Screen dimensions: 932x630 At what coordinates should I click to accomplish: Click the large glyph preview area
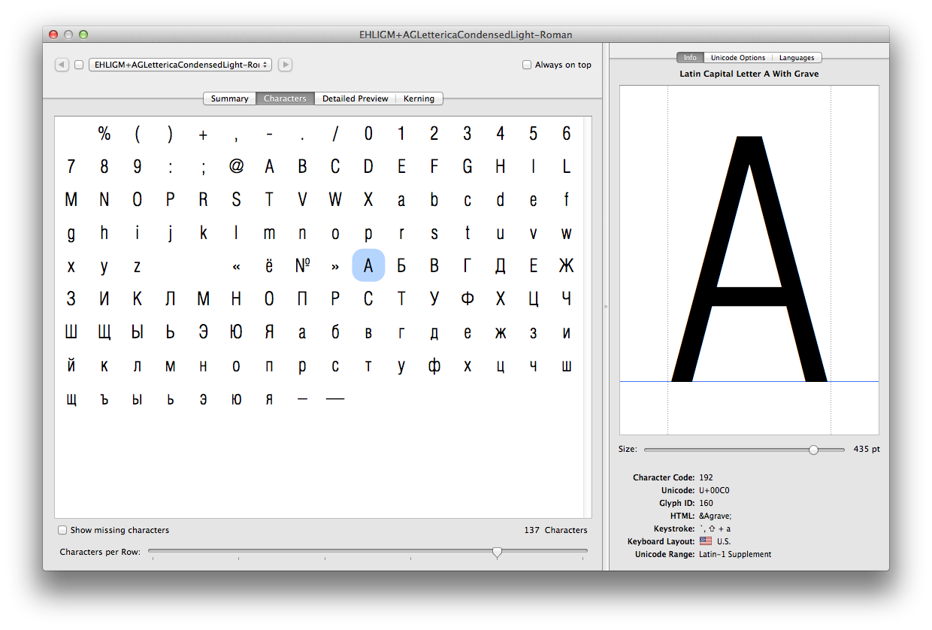[x=749, y=259]
